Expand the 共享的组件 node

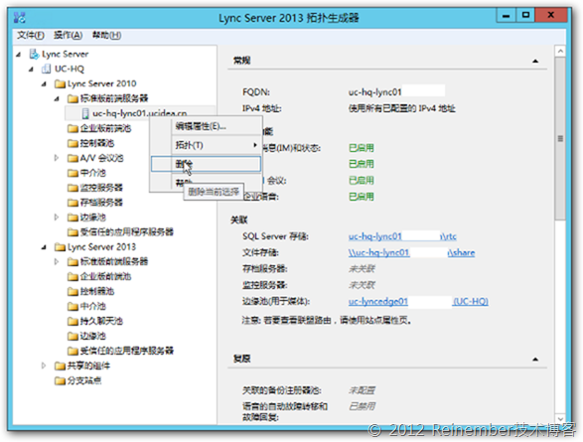(x=44, y=366)
